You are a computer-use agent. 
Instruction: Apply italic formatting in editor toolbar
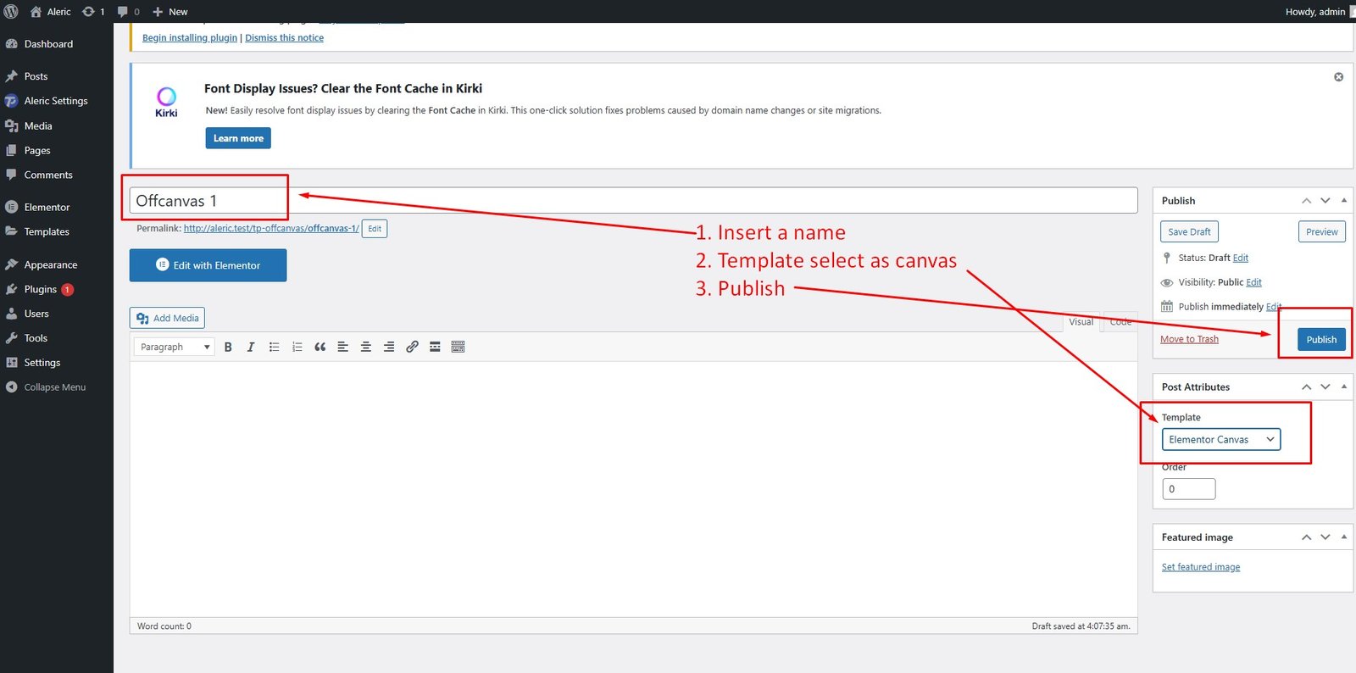[251, 347]
